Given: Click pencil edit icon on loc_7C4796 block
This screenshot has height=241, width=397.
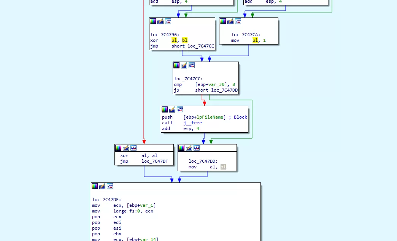Looking at the screenshot, I should coord(160,21).
